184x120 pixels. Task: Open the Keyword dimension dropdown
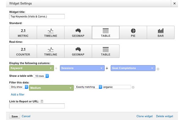tap(32, 68)
